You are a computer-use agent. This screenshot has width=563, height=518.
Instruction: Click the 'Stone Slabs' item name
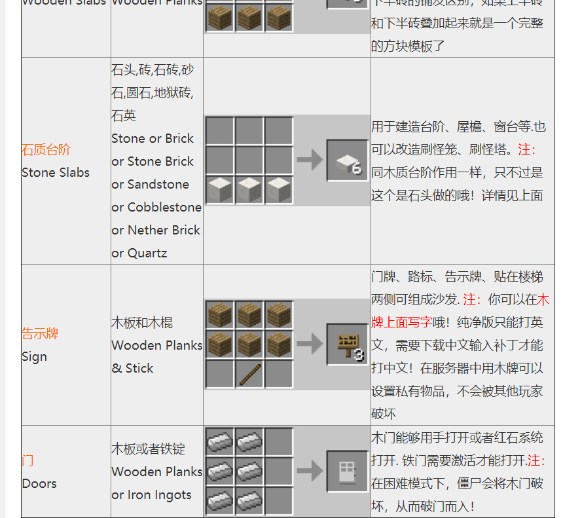[56, 172]
